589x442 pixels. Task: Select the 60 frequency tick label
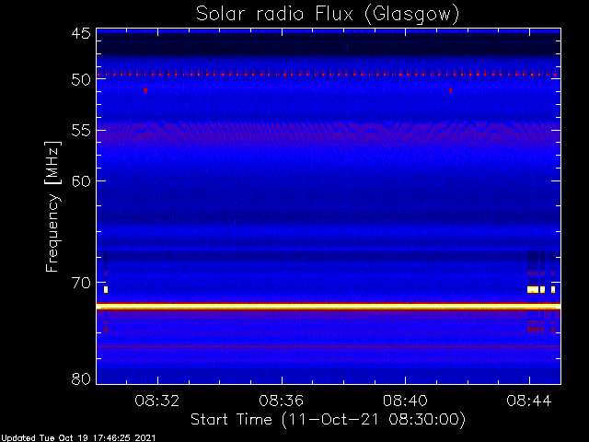(x=81, y=181)
